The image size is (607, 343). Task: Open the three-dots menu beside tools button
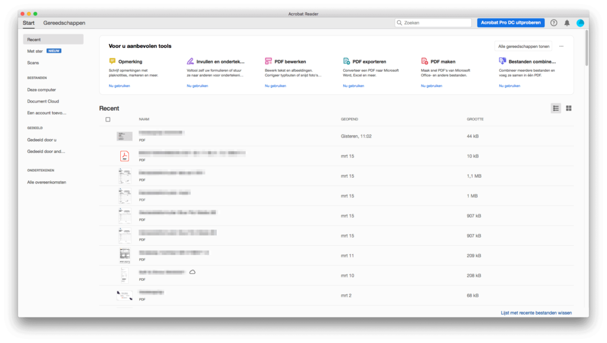coord(561,46)
